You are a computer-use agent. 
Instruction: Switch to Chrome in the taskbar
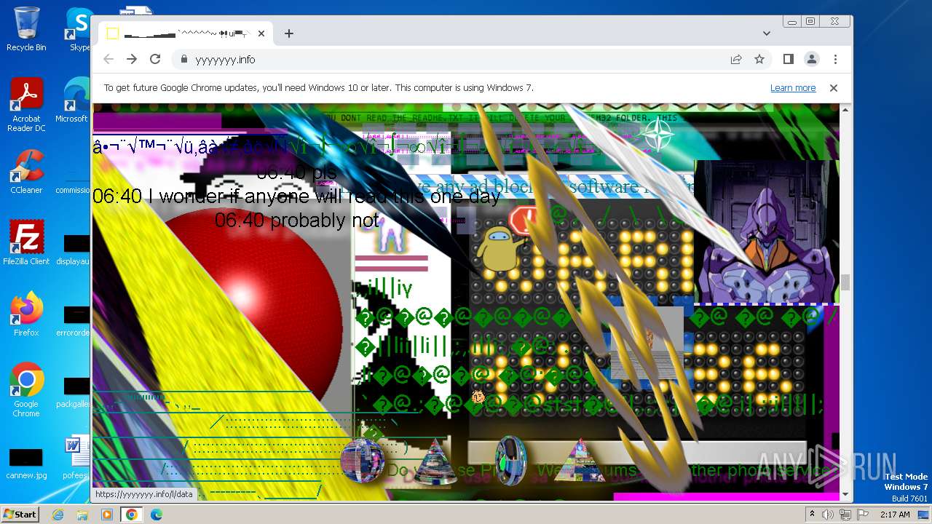tap(131, 515)
